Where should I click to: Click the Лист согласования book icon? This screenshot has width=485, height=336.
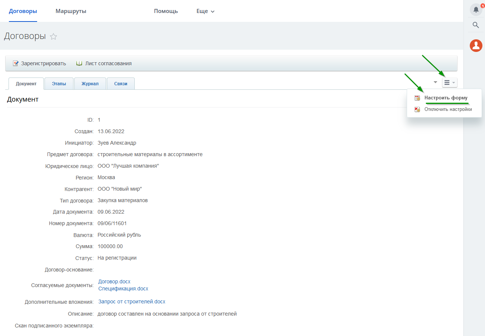pyautogui.click(x=79, y=63)
